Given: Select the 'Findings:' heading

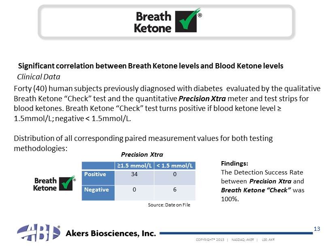Looking at the screenshot, I should pos(234,164).
